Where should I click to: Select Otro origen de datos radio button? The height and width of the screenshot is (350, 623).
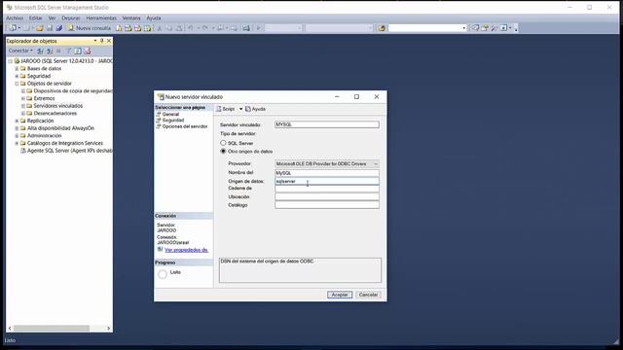coord(223,152)
